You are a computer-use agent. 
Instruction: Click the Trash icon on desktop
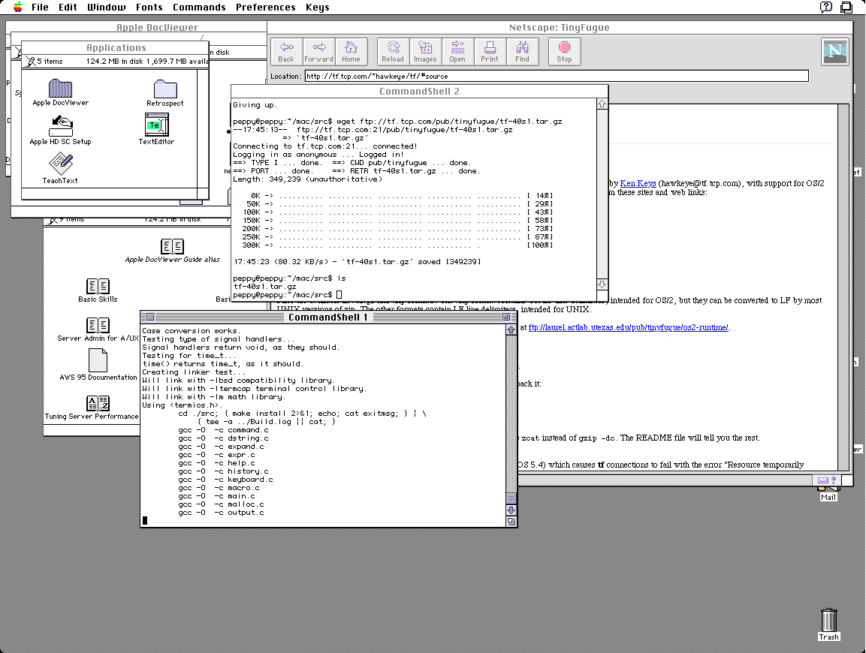828,621
